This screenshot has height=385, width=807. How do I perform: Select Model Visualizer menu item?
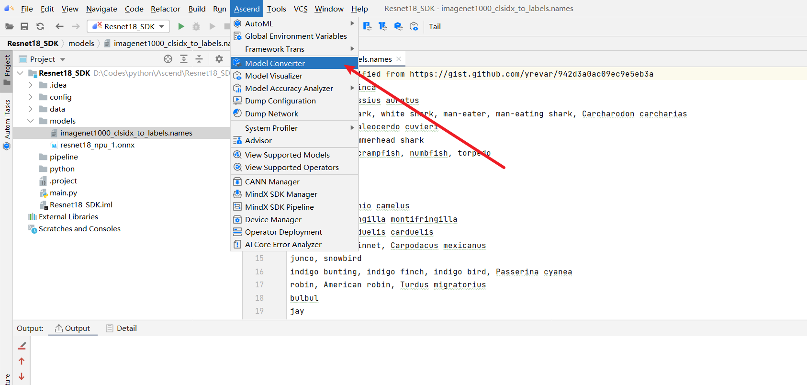(294, 76)
